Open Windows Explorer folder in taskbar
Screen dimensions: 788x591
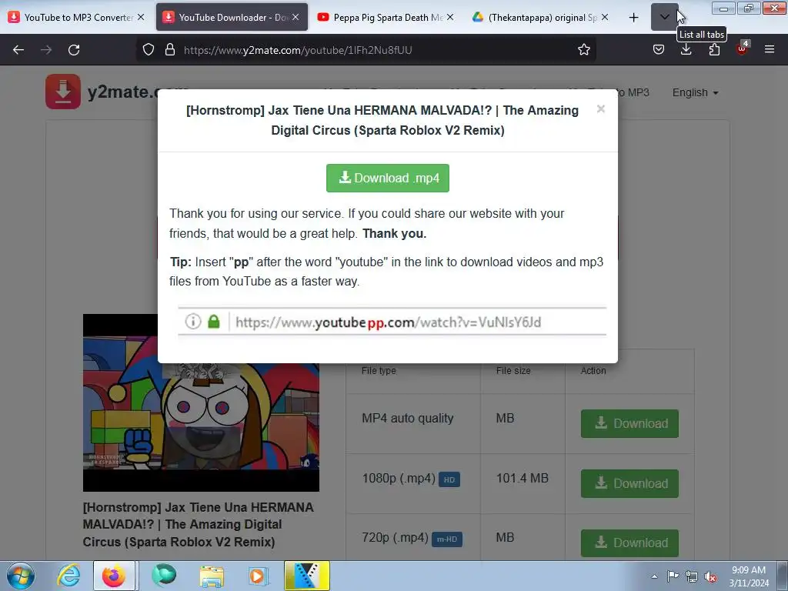212,576
